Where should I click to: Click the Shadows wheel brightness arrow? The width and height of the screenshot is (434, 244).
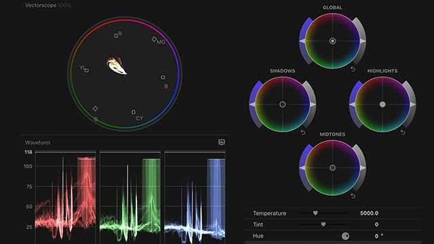pos(313,104)
